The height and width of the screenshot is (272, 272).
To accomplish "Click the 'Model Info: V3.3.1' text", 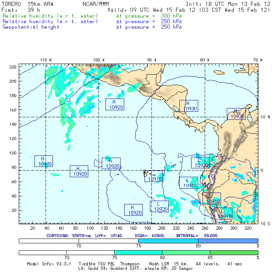I will (49, 264).
